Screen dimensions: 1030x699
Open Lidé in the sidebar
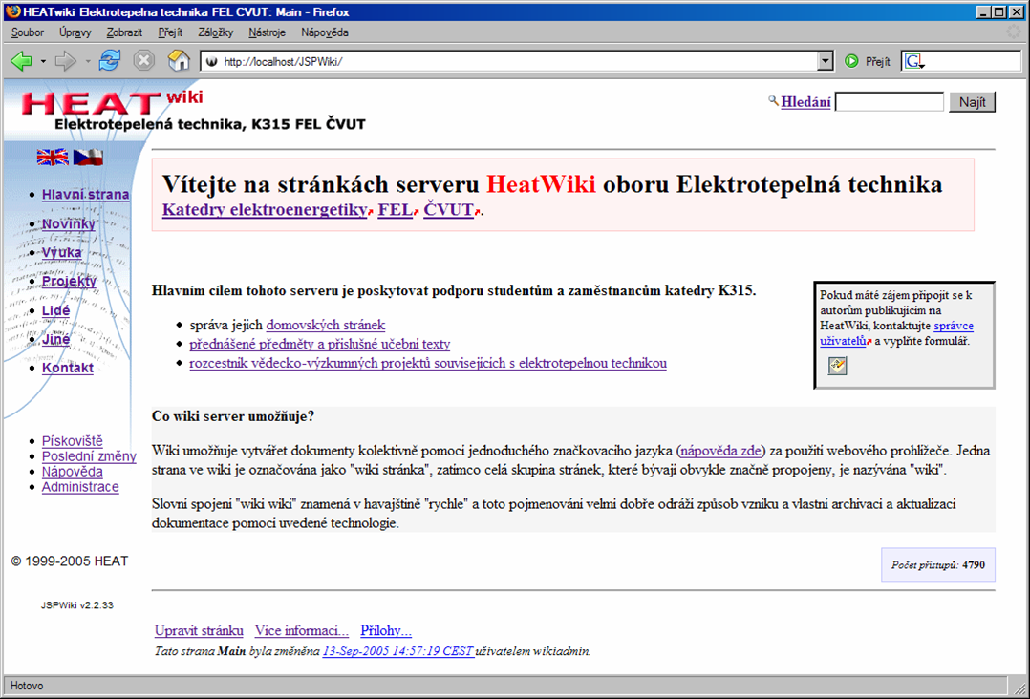click(55, 310)
